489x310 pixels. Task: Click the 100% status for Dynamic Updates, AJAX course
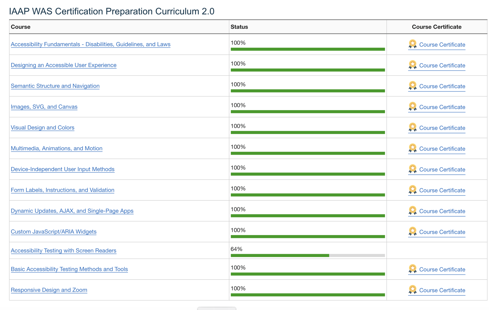pos(238,209)
